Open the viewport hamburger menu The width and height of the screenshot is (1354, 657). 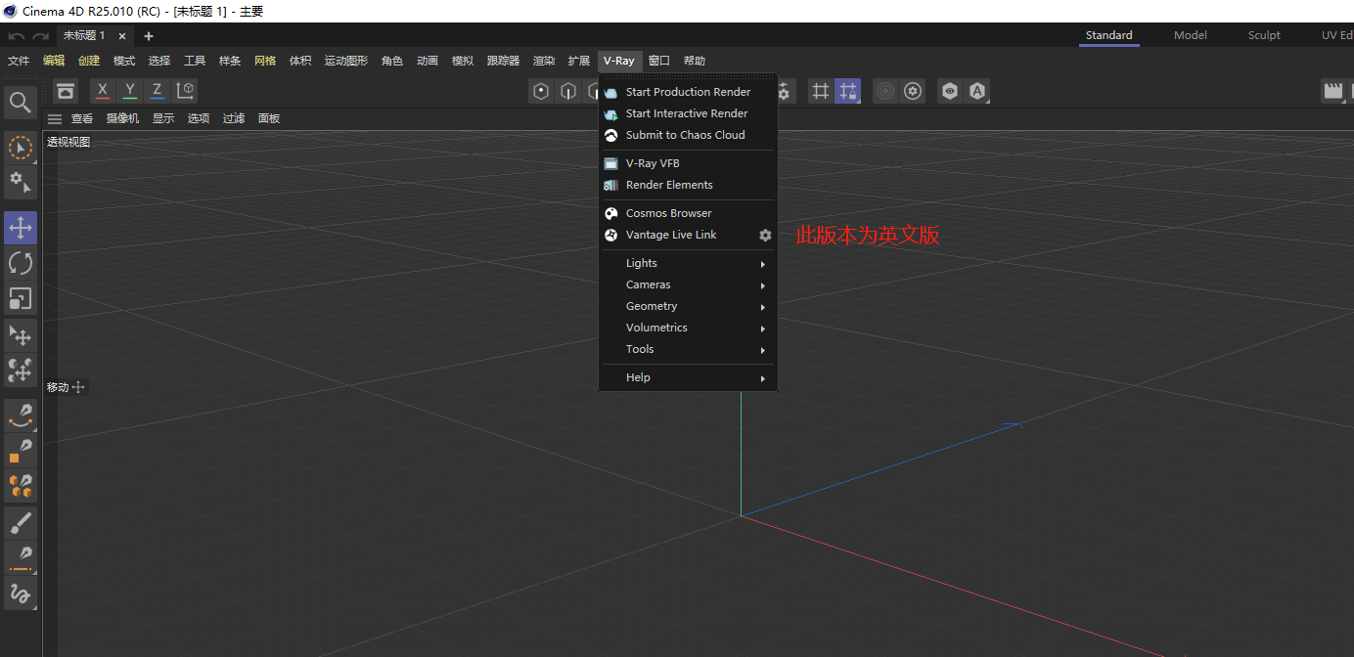55,118
